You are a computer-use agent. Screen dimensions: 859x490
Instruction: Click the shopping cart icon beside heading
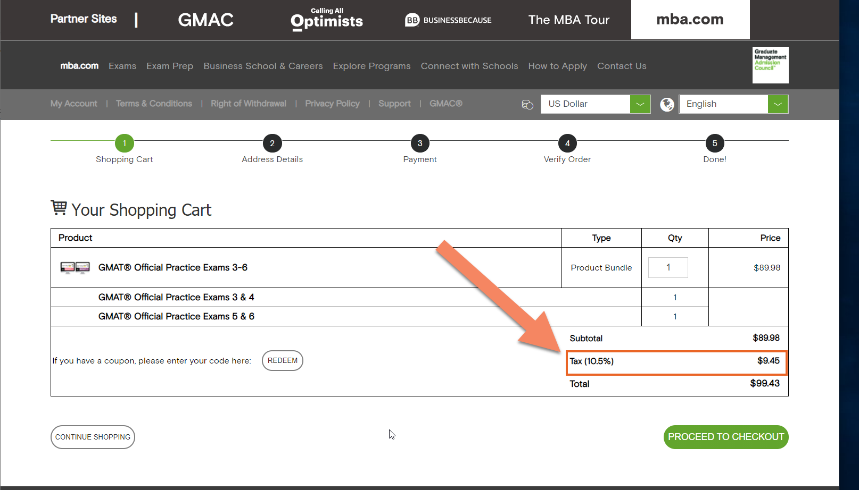pyautogui.click(x=59, y=207)
